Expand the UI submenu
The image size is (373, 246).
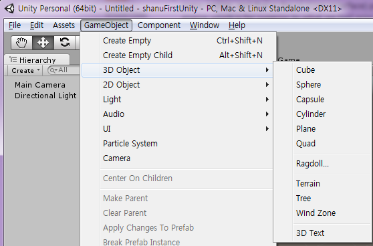[x=177, y=129]
